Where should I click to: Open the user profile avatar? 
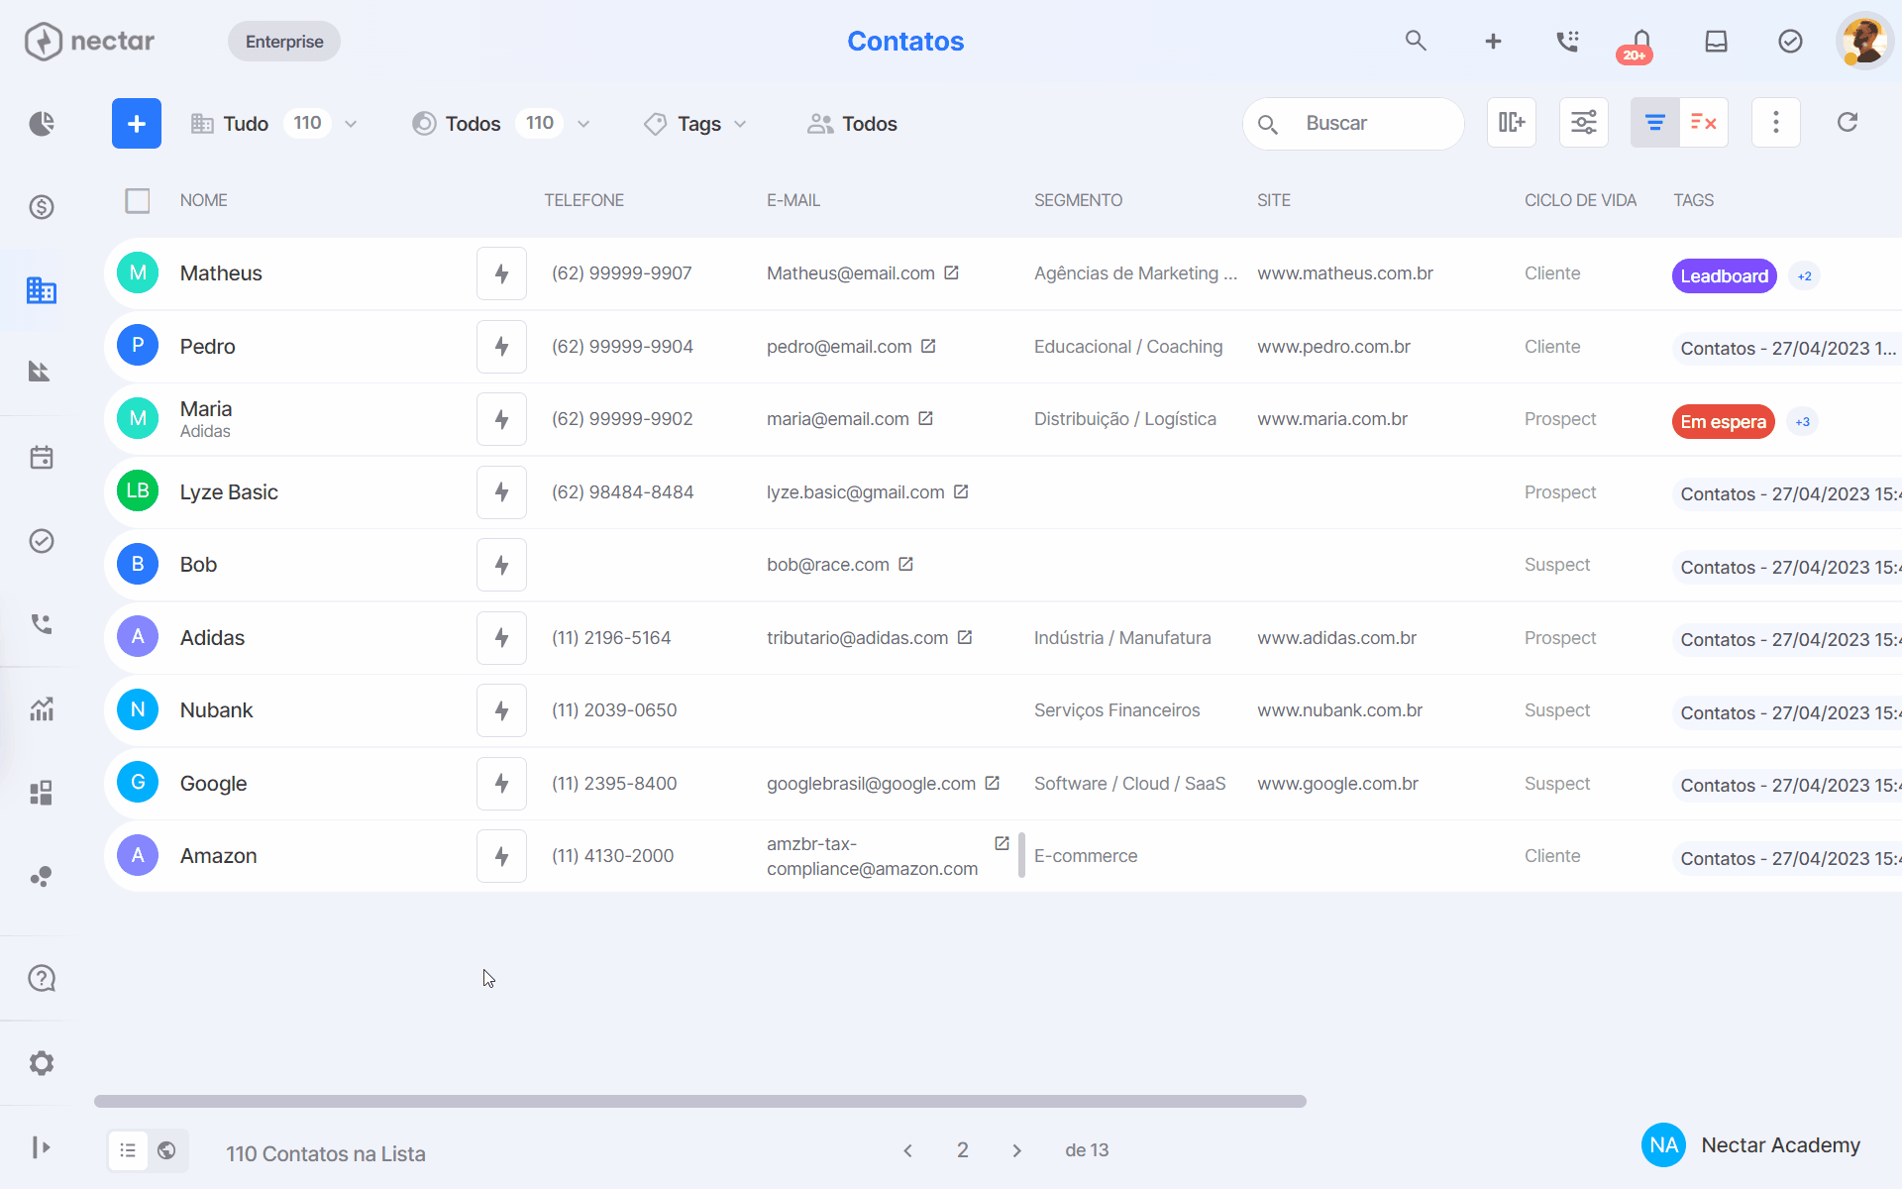point(1865,41)
